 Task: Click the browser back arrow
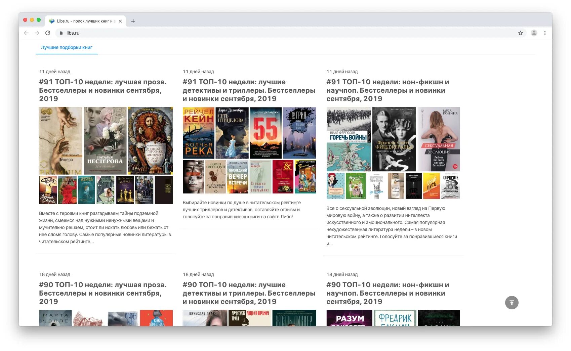pyautogui.click(x=26, y=33)
